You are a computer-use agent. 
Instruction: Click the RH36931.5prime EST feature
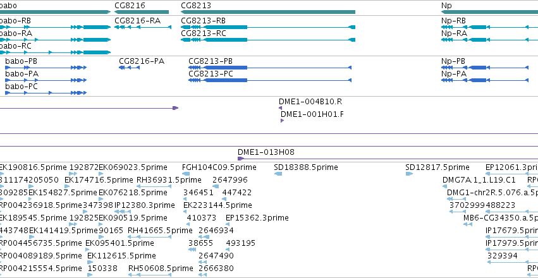pyautogui.click(x=154, y=186)
